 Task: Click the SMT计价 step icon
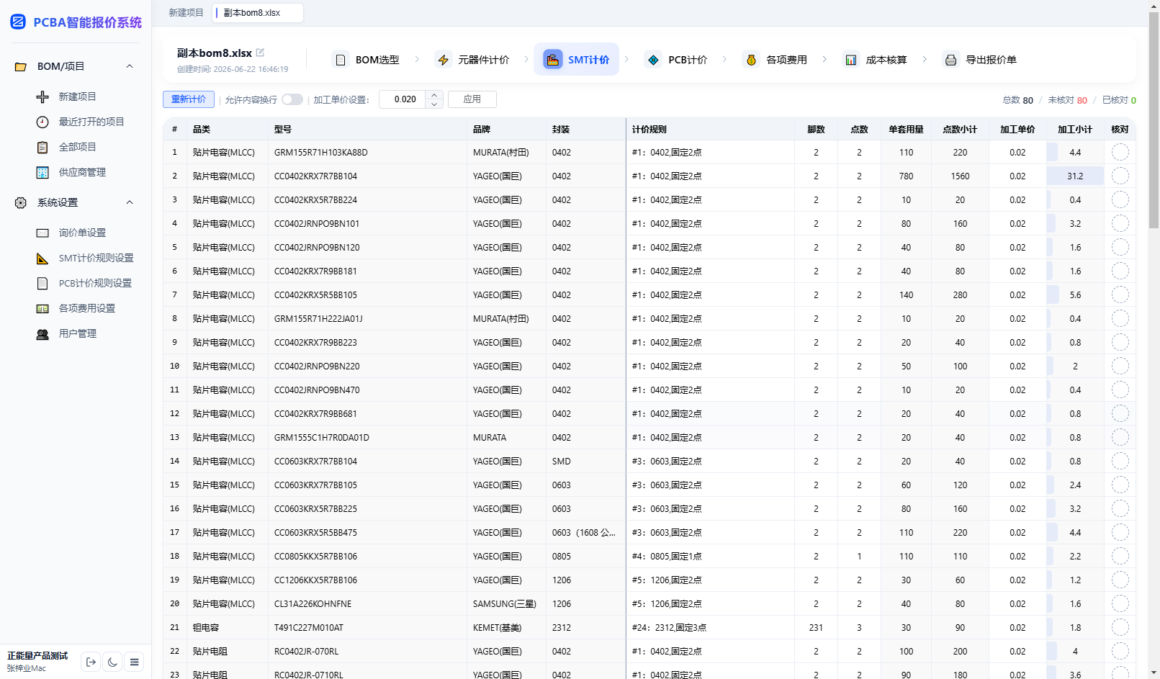coord(553,60)
